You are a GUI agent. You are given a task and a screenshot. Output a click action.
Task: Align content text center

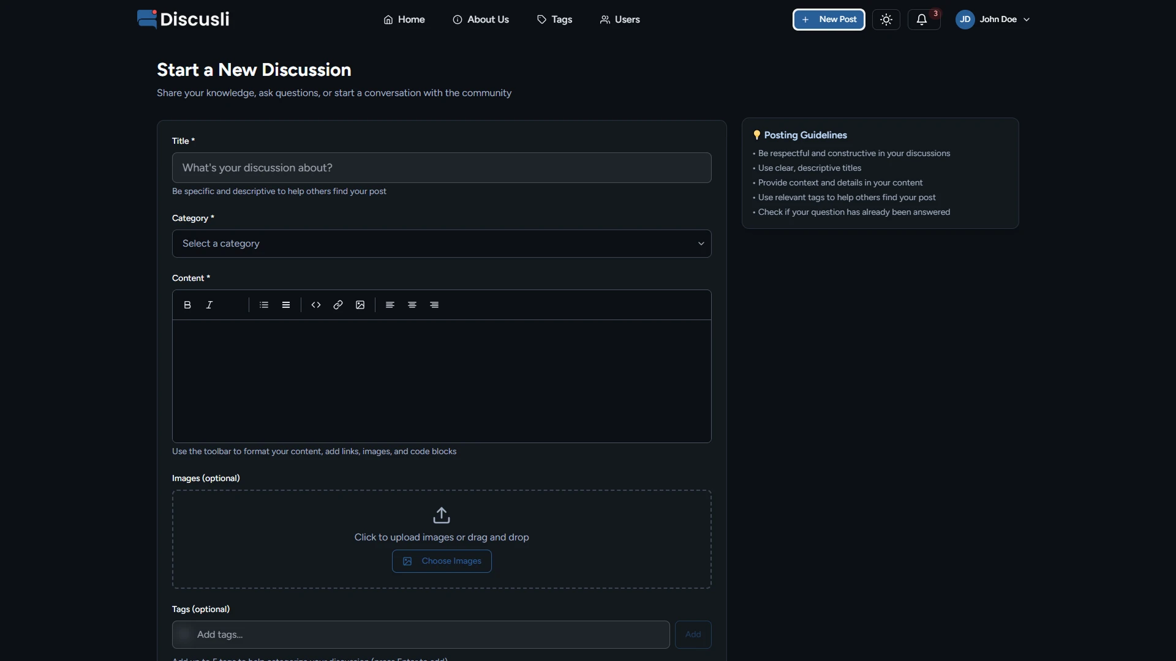[412, 305]
